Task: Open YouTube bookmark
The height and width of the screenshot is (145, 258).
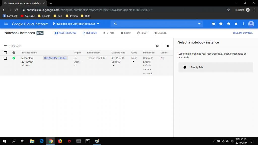Action: pyautogui.click(x=28, y=16)
